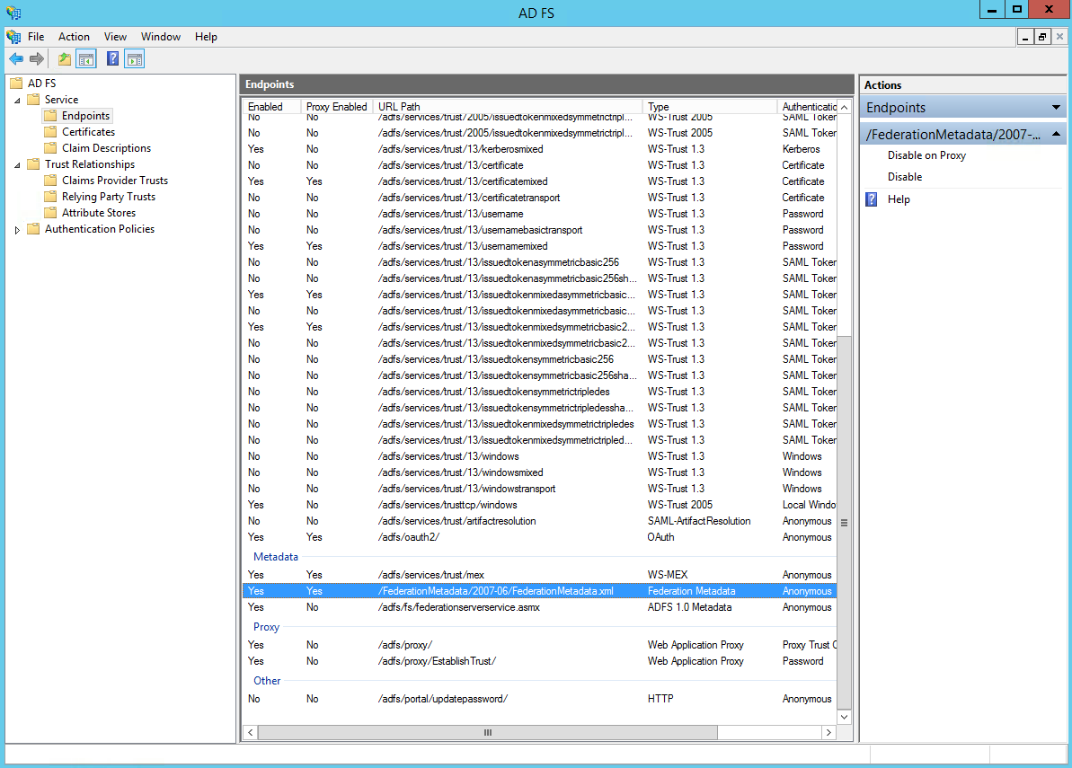Viewport: 1072px width, 768px height.
Task: Collapse the Endpoints section in Actions pane
Action: tap(1056, 108)
